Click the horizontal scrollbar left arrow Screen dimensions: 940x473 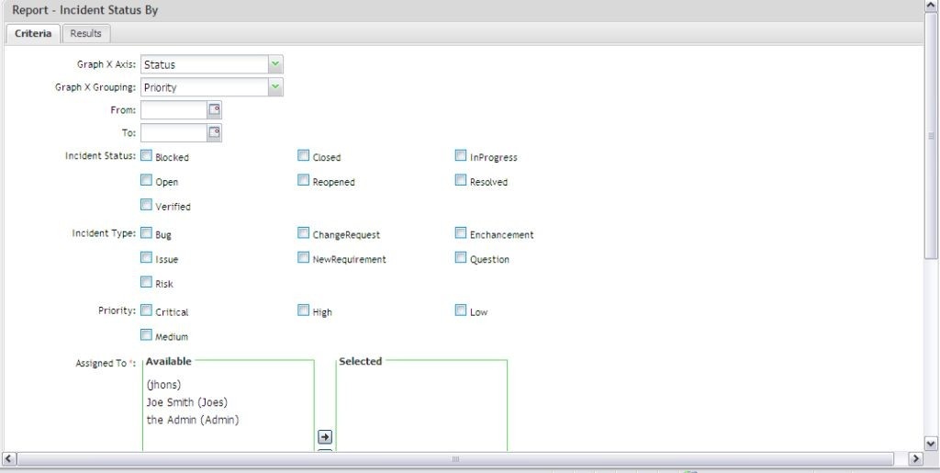tap(9, 458)
